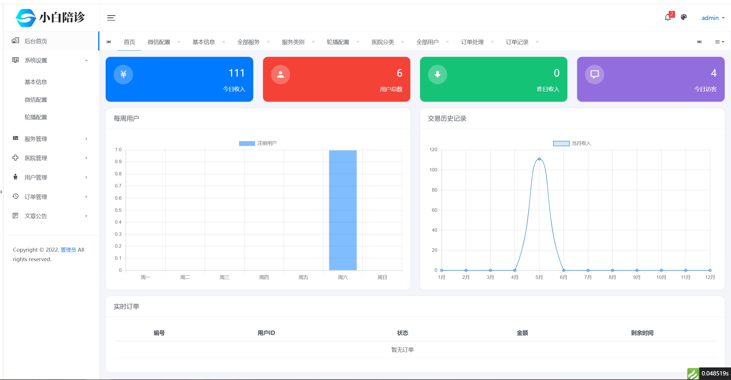
Task: Click the 周六 bar in weekly chart
Action: coord(343,210)
